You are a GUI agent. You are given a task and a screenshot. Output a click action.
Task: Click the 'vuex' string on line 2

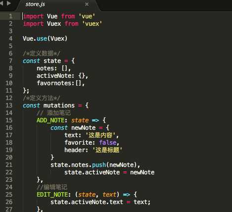tap(92, 24)
